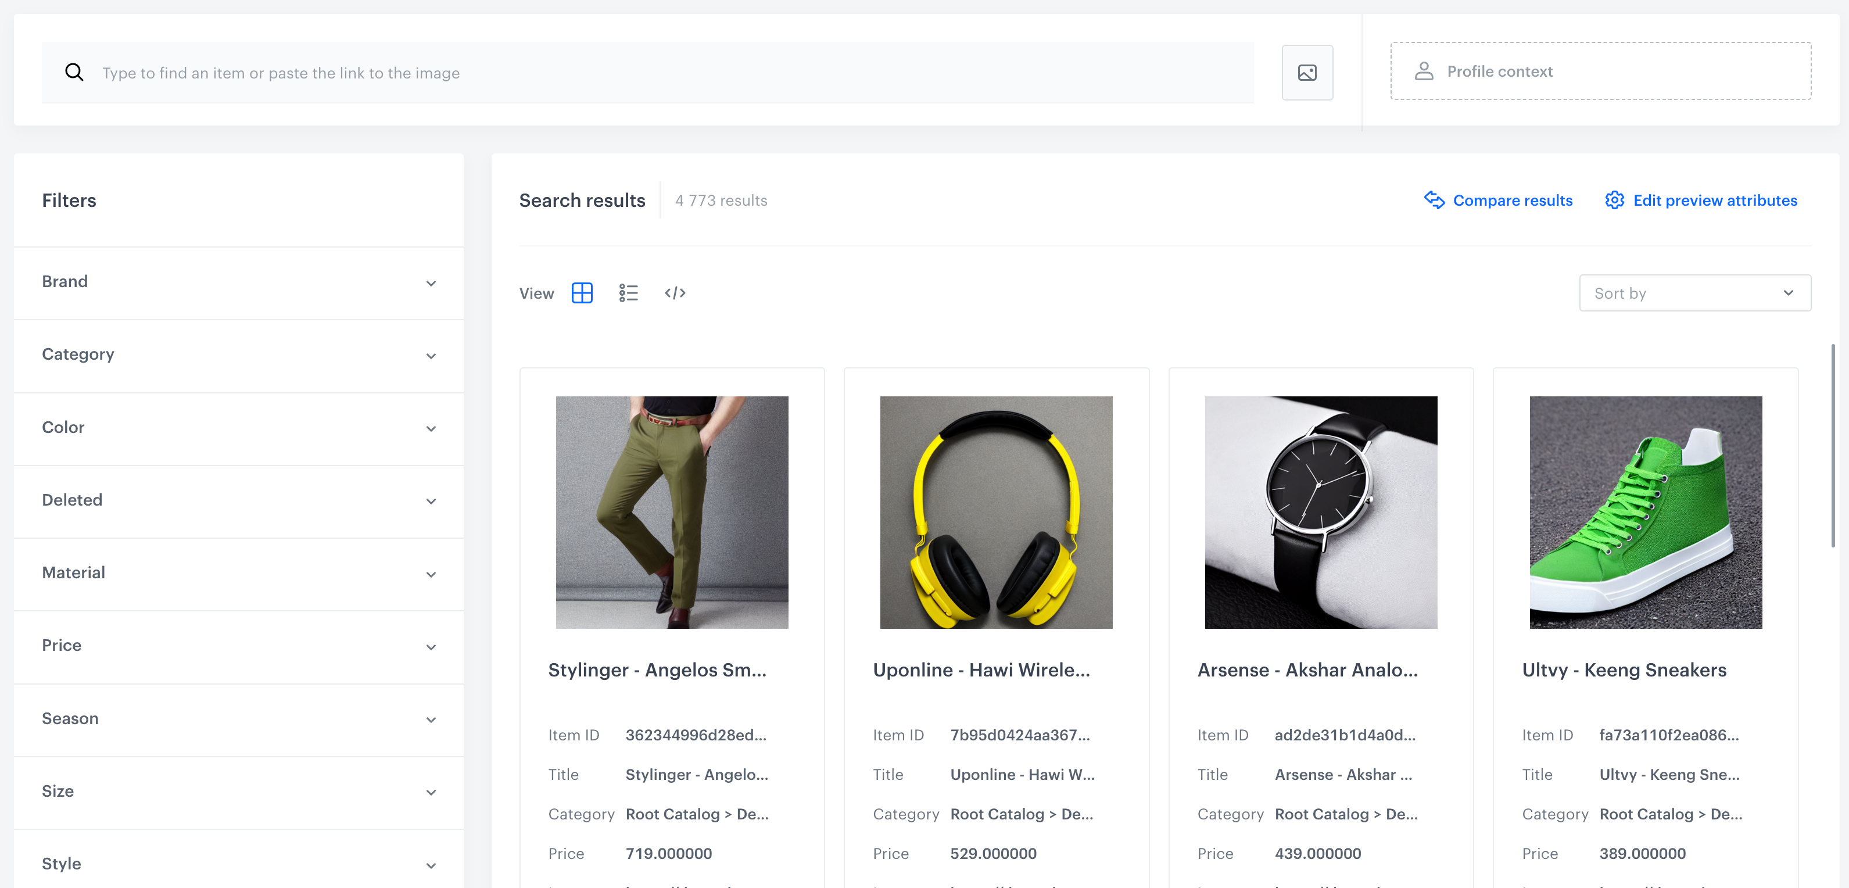Open the Sort by dropdown

[x=1696, y=292]
